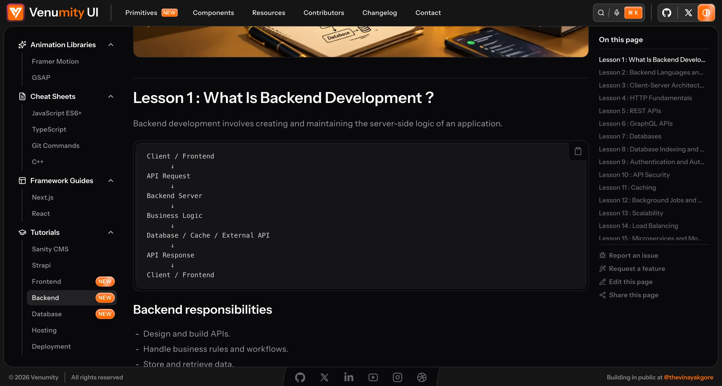The width and height of the screenshot is (722, 386).
Task: Click the share icon beside Share this page
Action: [x=602, y=295]
